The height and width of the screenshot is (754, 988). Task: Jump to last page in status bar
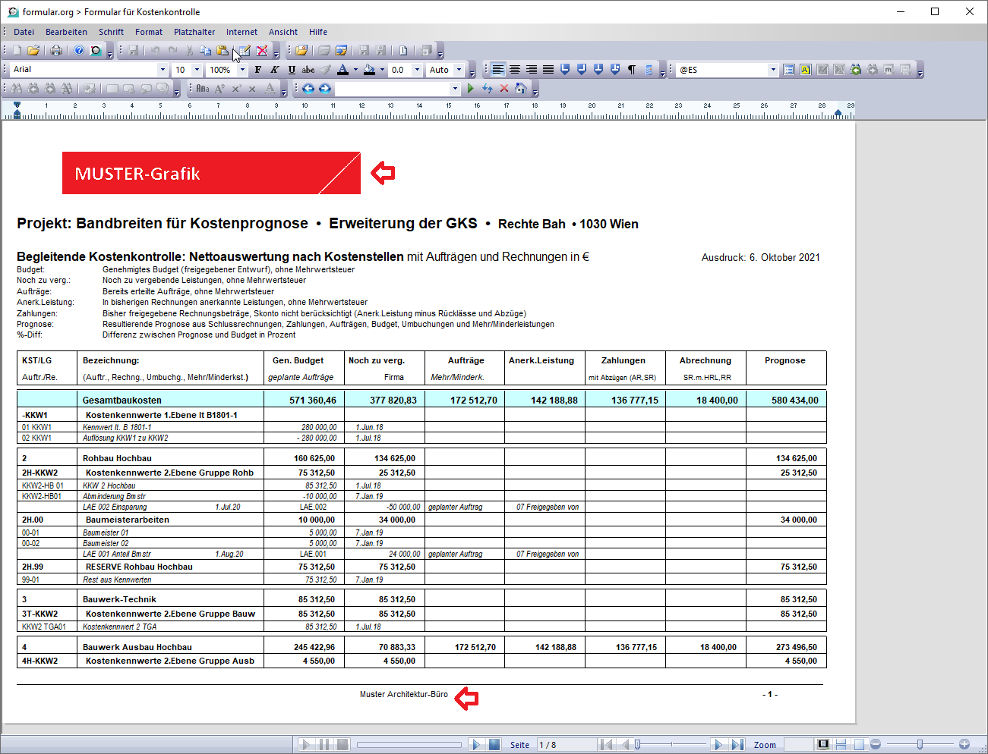(x=737, y=745)
